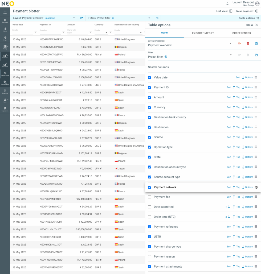Open the Wallets sidebar section
Viewport: 261px width, 274px height.
(5, 29)
